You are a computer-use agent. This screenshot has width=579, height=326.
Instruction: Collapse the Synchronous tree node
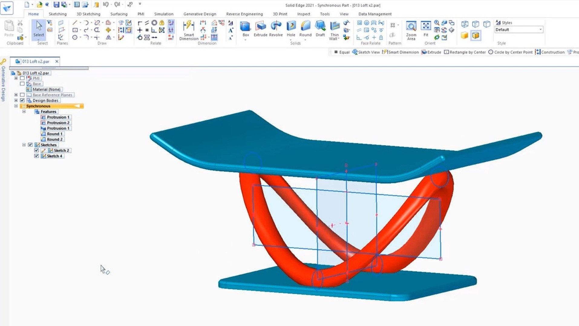16,106
